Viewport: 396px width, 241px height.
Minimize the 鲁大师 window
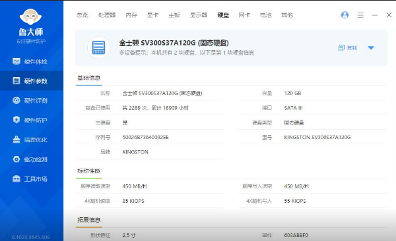(x=375, y=15)
